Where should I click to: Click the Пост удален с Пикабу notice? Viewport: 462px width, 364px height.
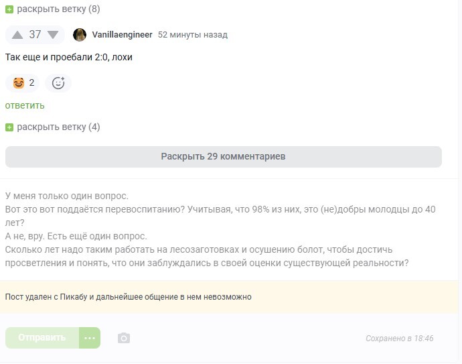(x=129, y=296)
